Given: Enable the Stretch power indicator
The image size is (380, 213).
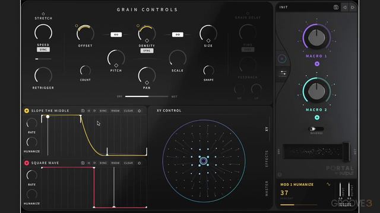Looking at the screenshot, I should (43, 14).
